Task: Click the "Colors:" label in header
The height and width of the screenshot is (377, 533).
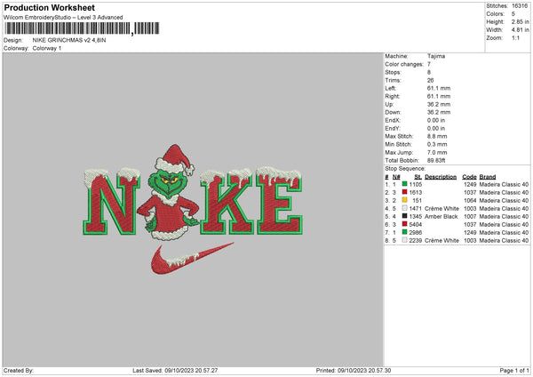Action: (x=495, y=14)
